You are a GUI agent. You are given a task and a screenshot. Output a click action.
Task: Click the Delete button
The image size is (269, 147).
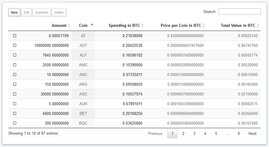pos(59,12)
